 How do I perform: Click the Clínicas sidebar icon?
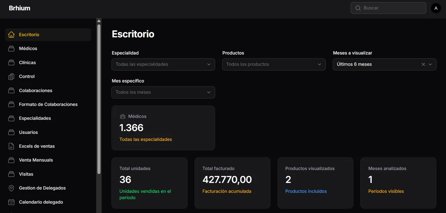click(11, 63)
